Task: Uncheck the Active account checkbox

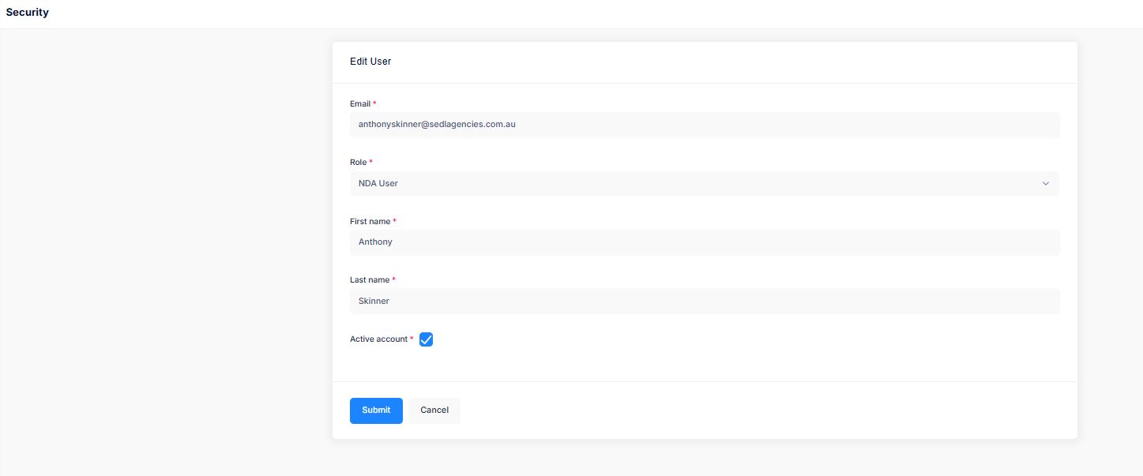Action: tap(427, 339)
